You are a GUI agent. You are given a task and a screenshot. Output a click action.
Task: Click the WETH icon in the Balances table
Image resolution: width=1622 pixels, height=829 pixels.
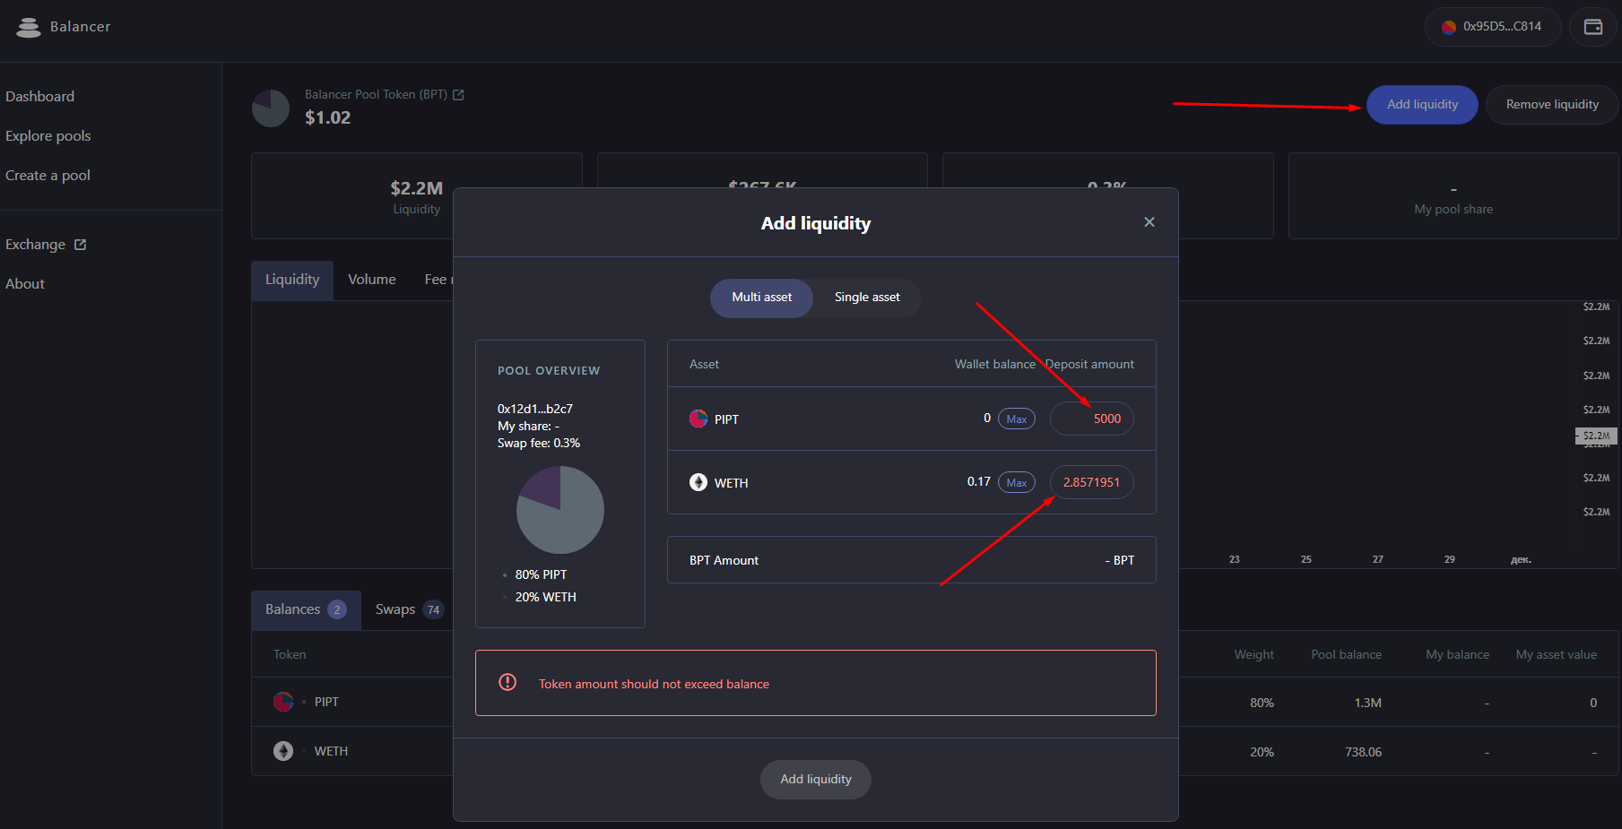pos(283,751)
